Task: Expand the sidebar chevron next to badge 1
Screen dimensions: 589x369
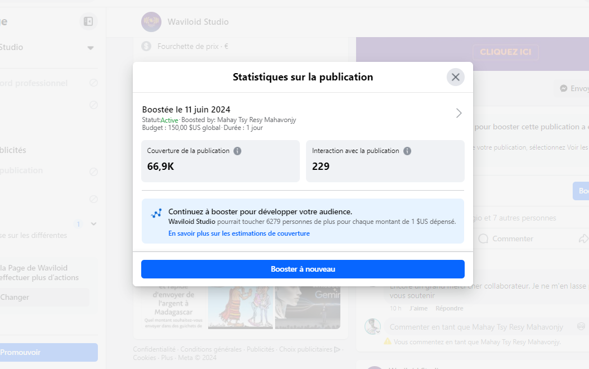Action: pos(93,224)
